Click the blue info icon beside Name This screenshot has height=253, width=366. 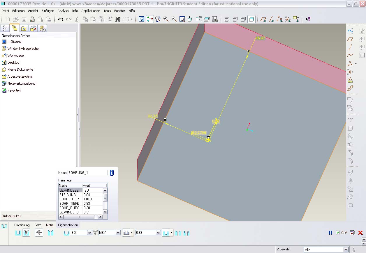tap(112, 173)
